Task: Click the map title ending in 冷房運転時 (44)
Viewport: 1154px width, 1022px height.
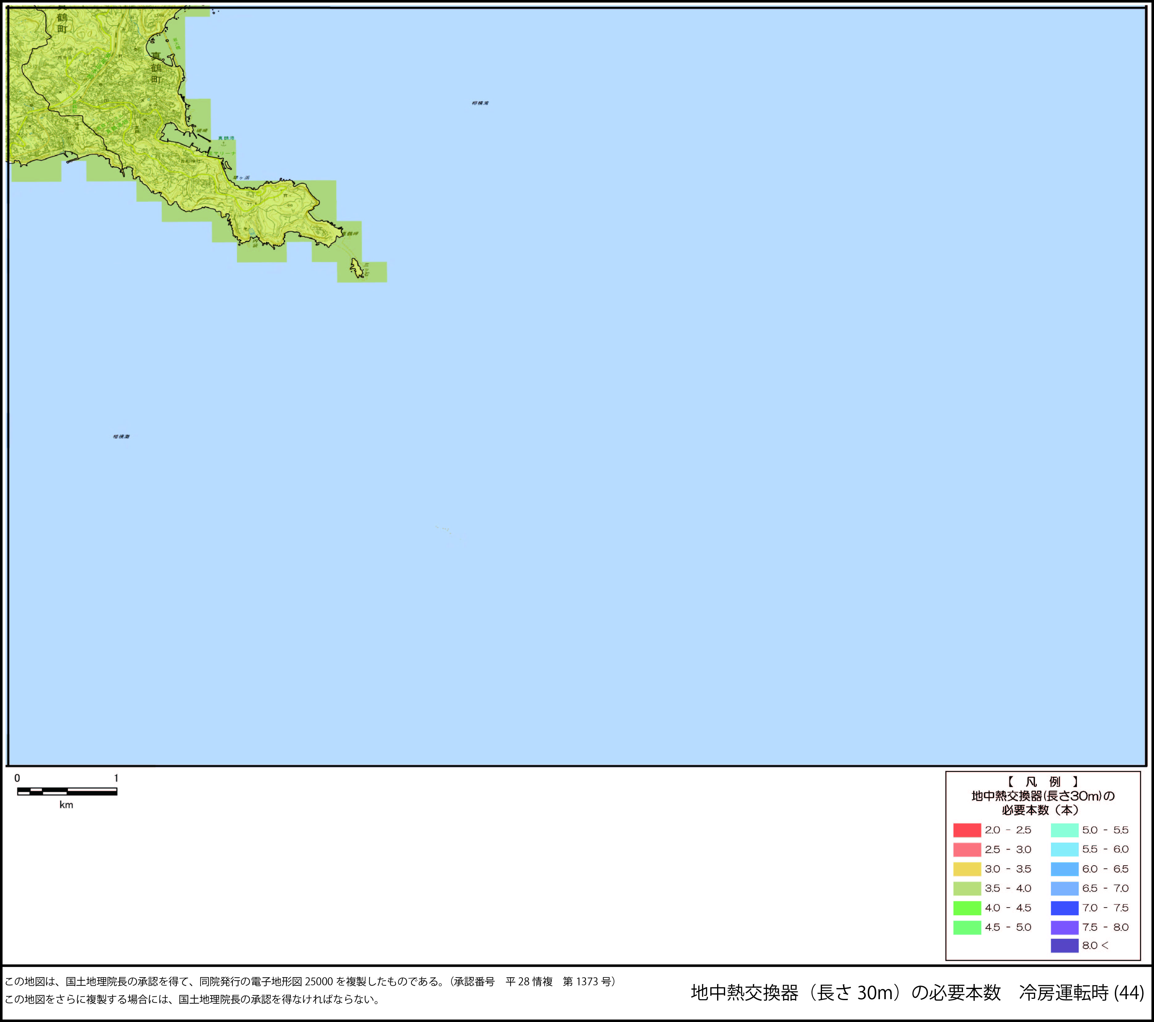Action: coord(917,993)
